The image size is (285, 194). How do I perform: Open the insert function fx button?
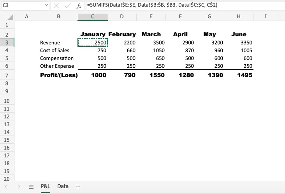[x=79, y=6]
